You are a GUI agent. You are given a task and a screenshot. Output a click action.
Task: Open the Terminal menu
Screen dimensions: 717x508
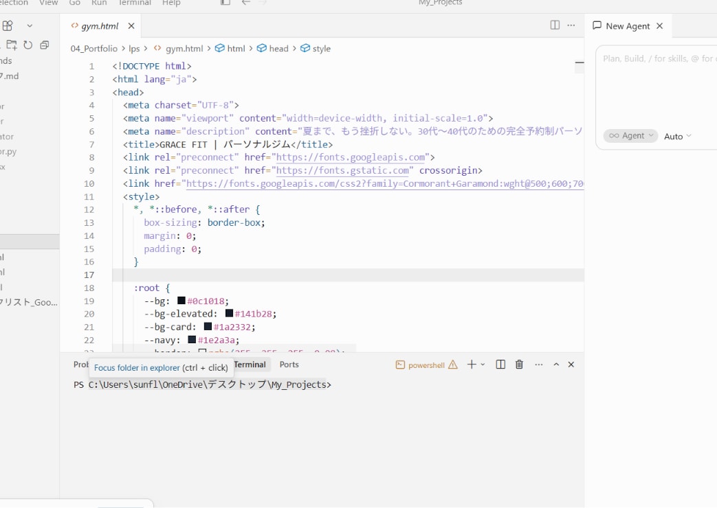(135, 3)
